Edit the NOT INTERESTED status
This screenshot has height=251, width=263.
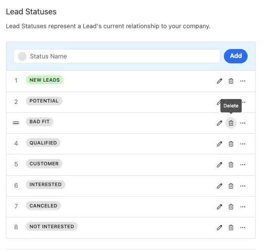(x=219, y=228)
